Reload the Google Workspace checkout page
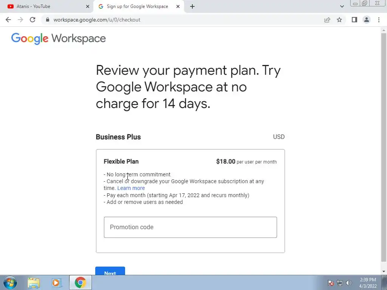 (33, 20)
